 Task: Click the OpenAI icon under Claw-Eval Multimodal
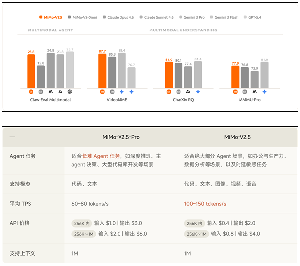(70, 91)
